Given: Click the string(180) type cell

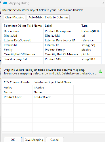Looking at the screenshot, I should pyautogui.click(x=91, y=59).
